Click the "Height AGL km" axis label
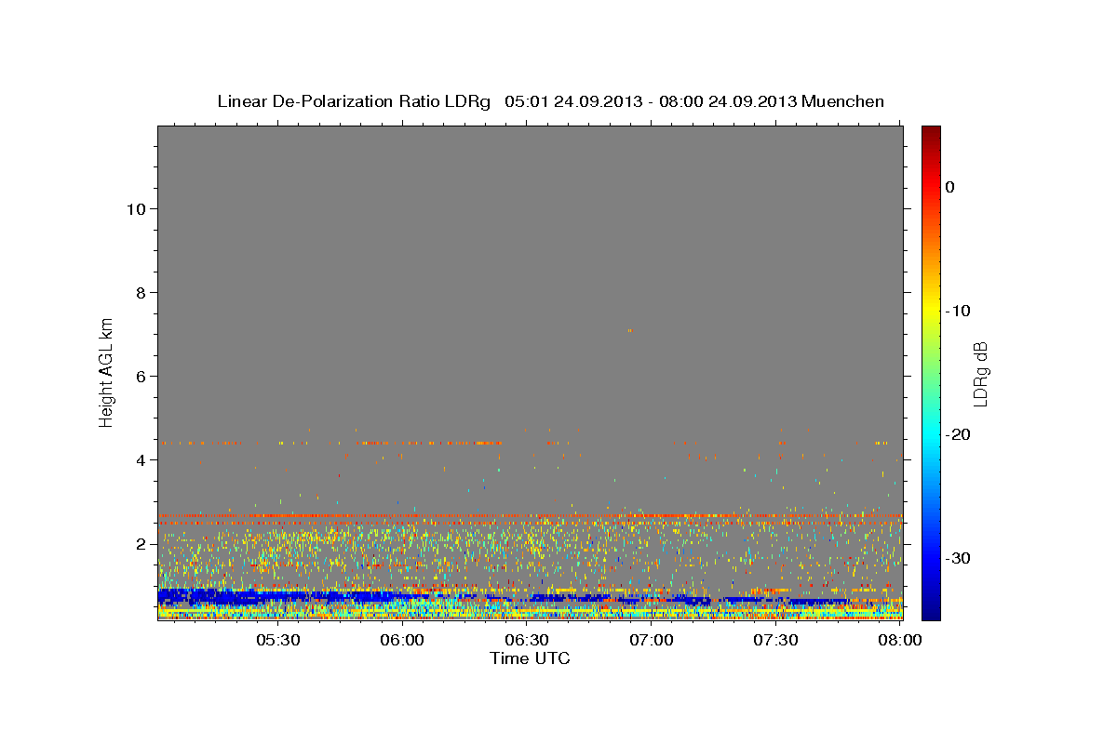Screen dimensions: 1117x744 click(106, 371)
